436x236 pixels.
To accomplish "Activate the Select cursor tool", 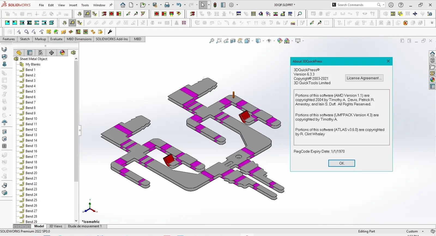I will (x=203, y=5).
